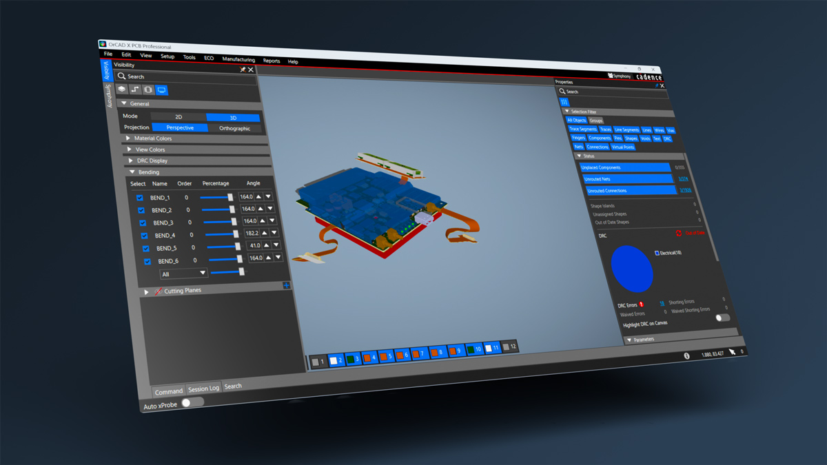Select the 3D display monitor icon
This screenshot has height=465, width=827.
(161, 90)
